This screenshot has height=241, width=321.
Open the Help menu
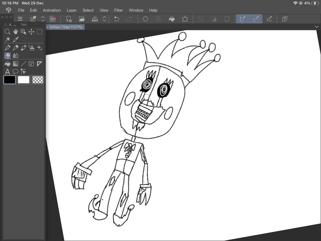(x=153, y=10)
